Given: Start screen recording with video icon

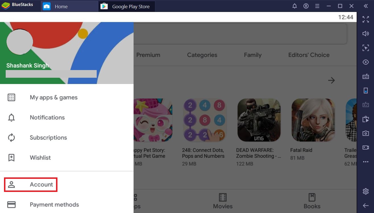Looking at the screenshot, I should (366, 148).
